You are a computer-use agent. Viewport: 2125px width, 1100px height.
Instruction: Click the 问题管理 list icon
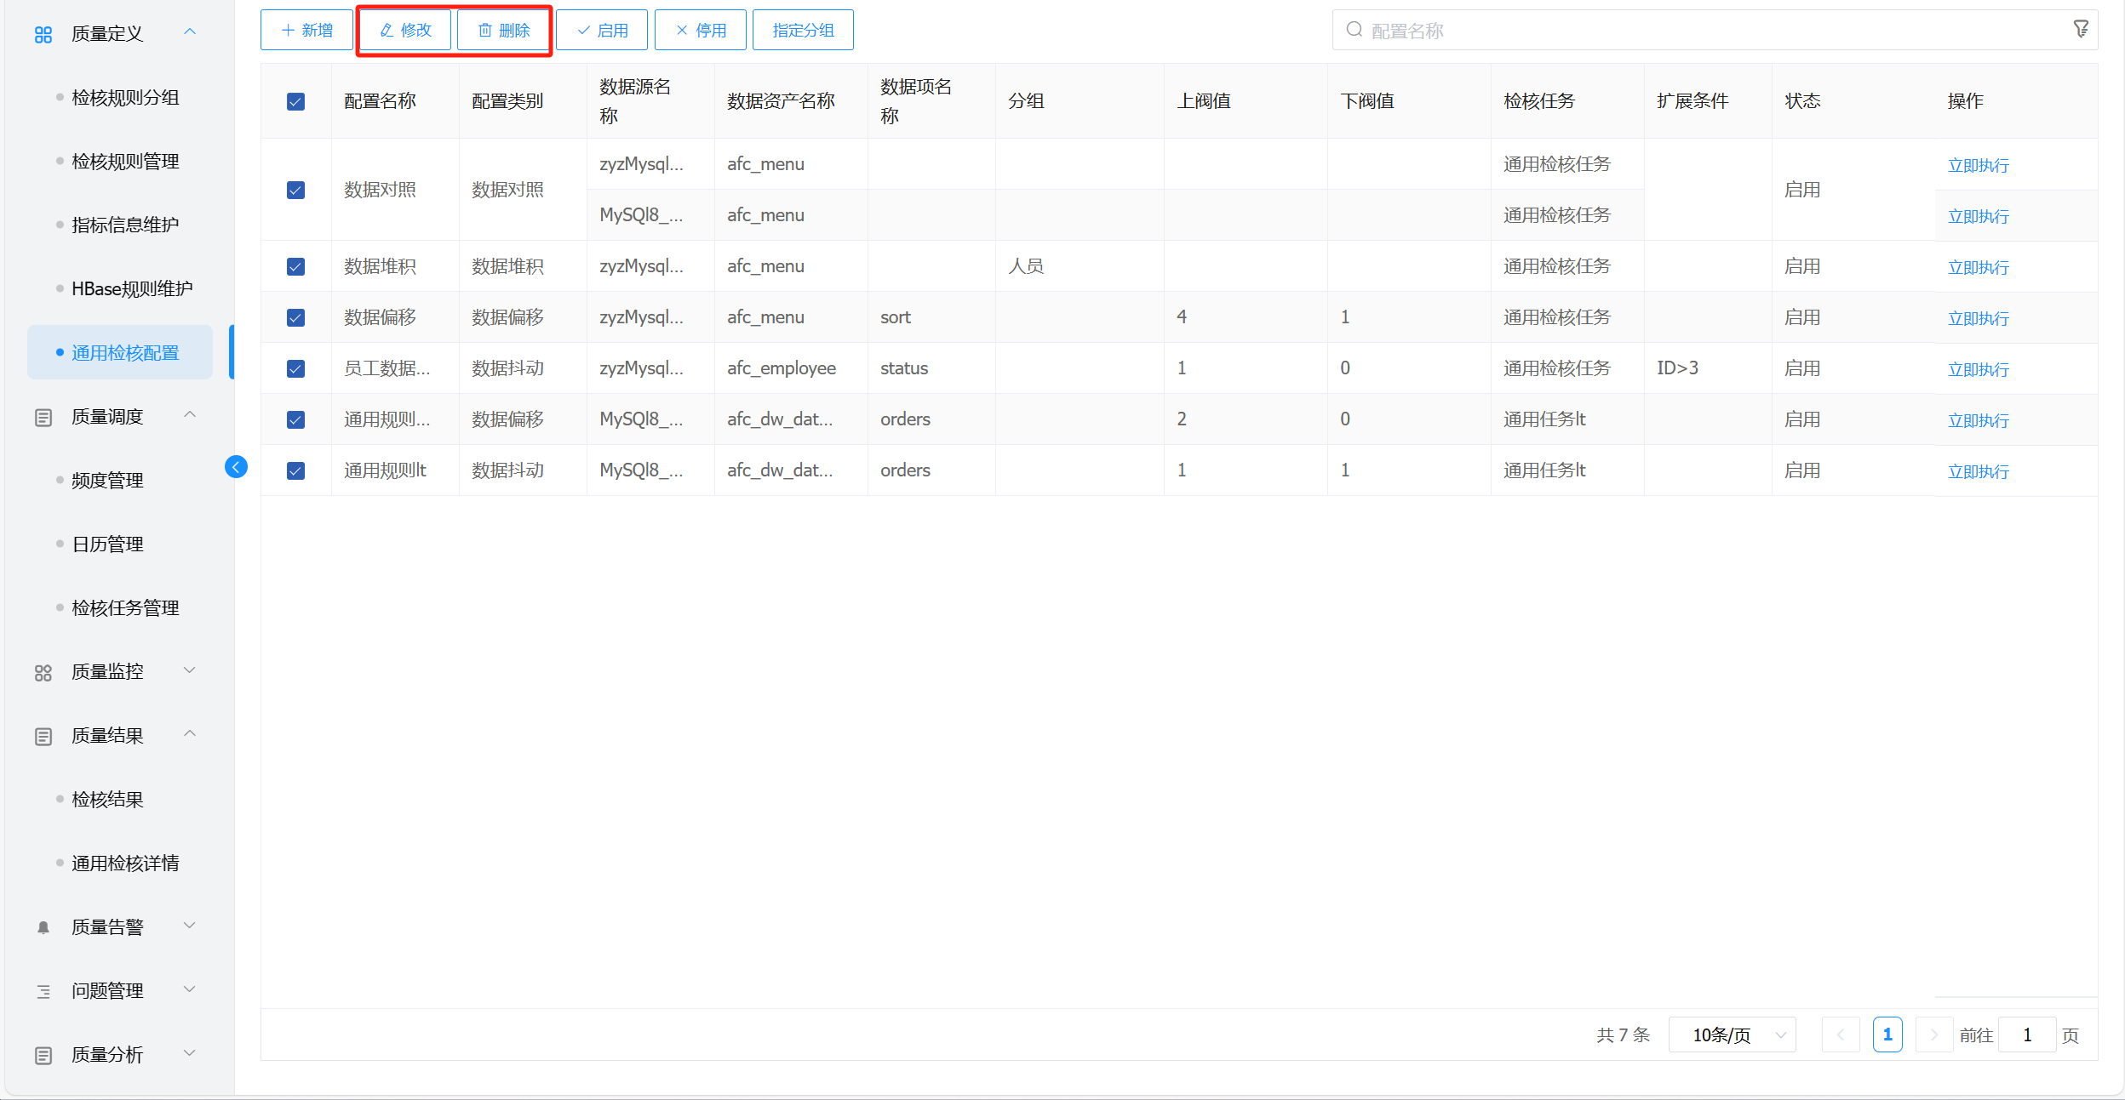pos(43,991)
